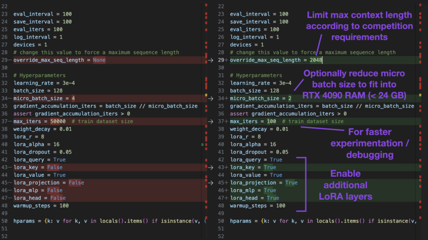Click warmup_steps line in the modified pane
Image resolution: width=428 pixels, height=240 pixels.
coord(257,206)
